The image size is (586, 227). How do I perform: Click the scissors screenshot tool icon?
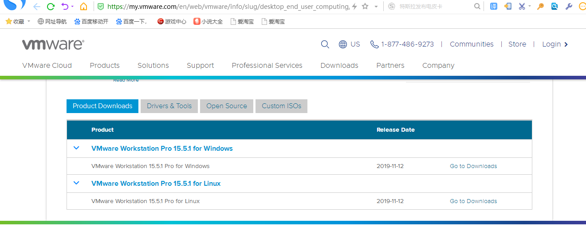tap(522, 7)
